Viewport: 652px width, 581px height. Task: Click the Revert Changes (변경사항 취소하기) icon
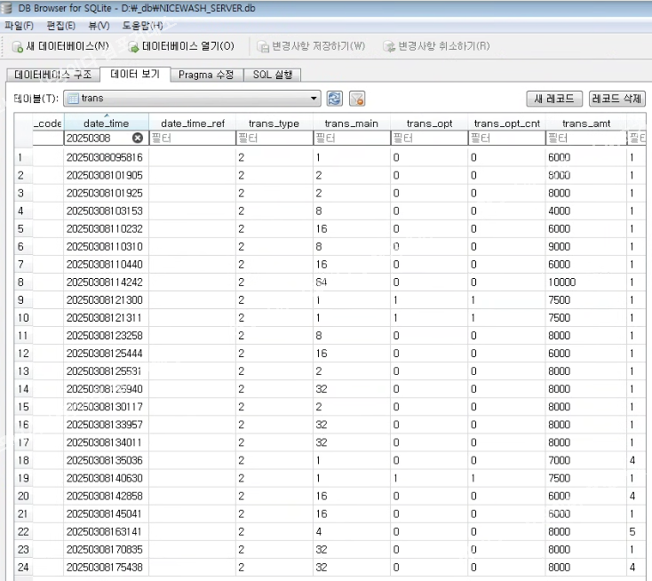click(x=389, y=46)
